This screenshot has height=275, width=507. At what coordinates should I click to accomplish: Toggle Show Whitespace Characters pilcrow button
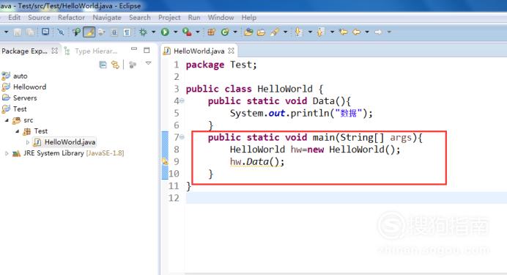pyautogui.click(x=127, y=32)
